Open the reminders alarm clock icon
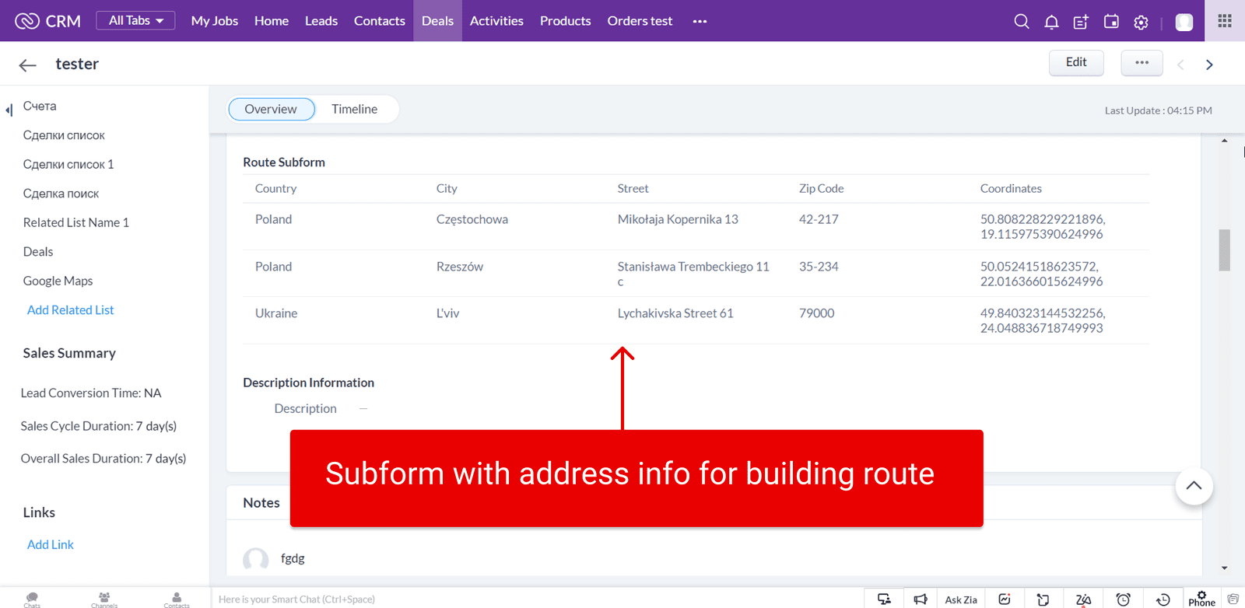1245x608 pixels. click(1123, 599)
